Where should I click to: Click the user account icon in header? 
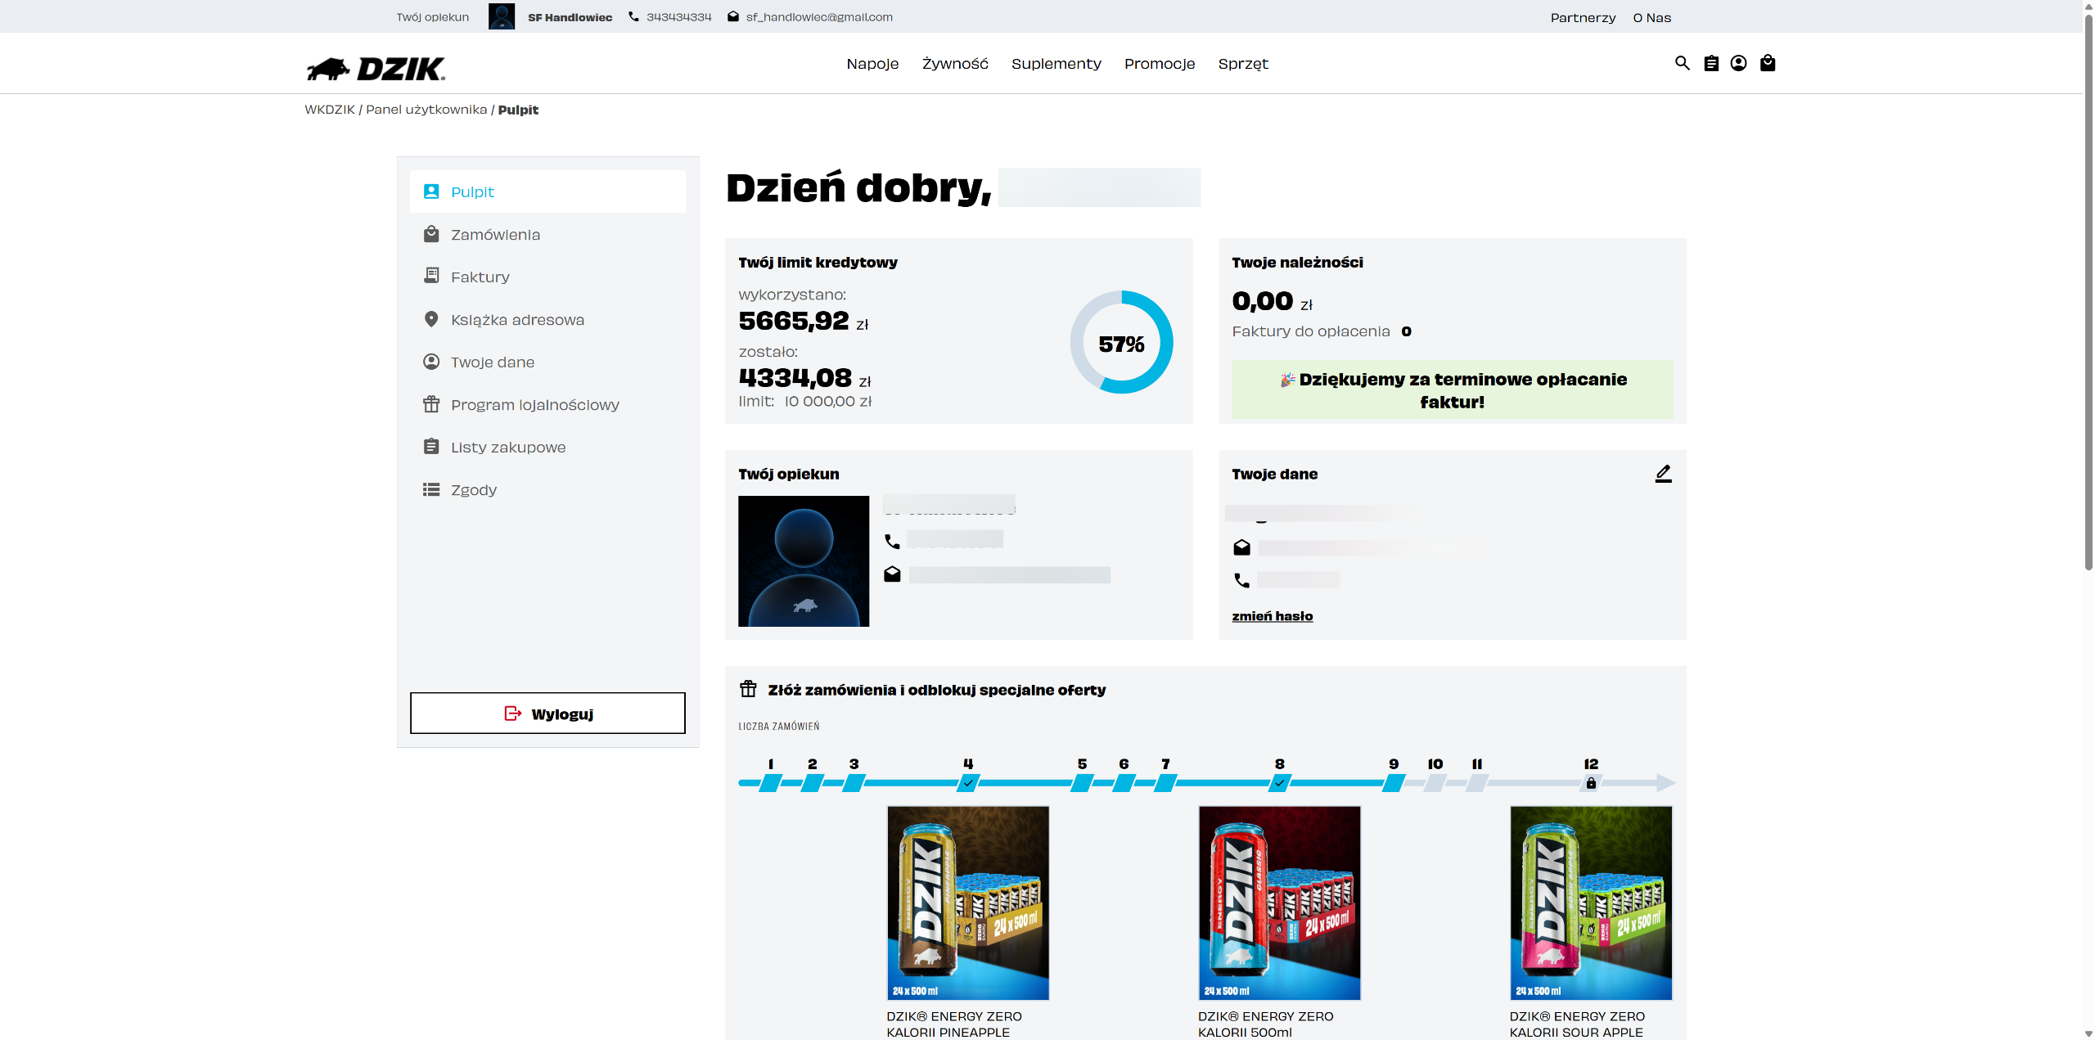point(1738,63)
